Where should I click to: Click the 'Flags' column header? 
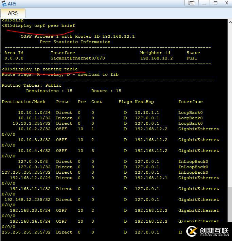pos(125,102)
